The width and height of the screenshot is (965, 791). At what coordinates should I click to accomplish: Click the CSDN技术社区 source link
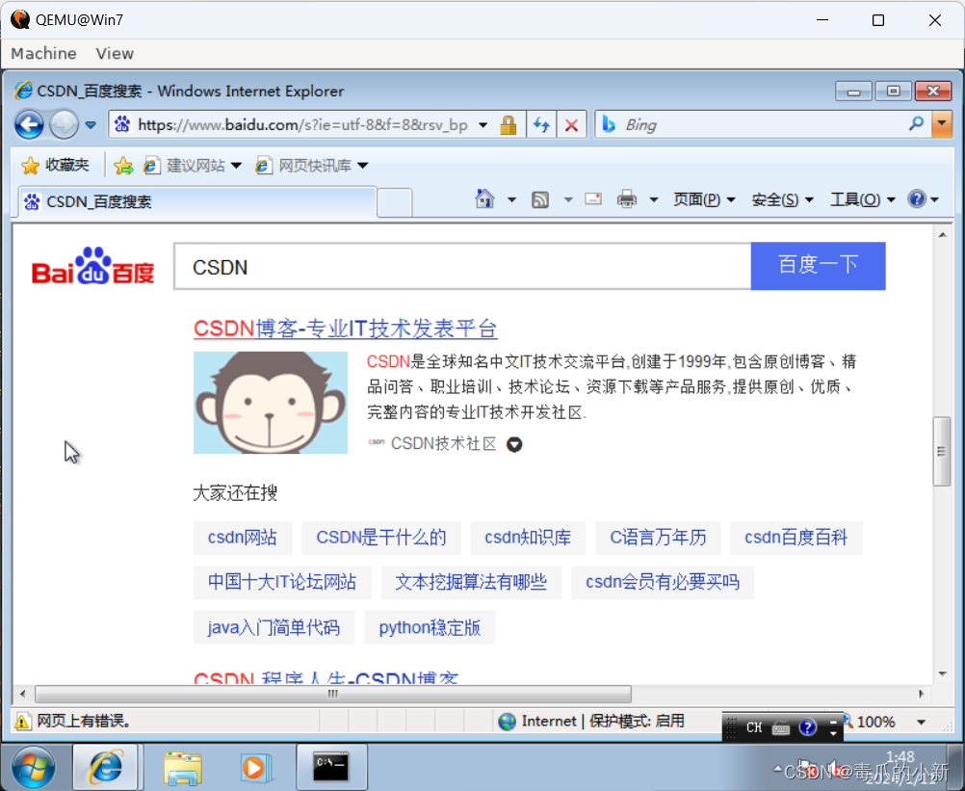442,444
